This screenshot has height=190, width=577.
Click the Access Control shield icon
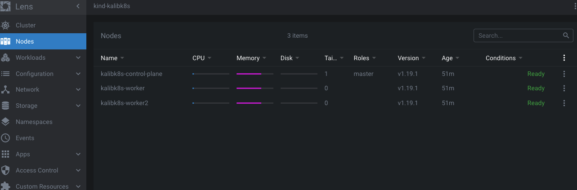[5, 170]
